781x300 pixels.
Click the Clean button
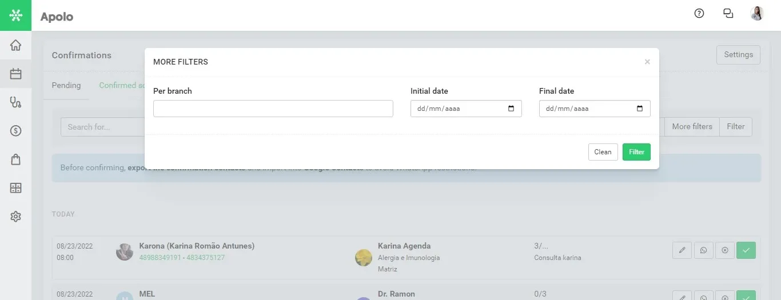(603, 152)
